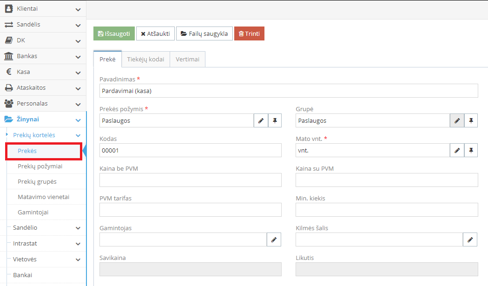Edit Mato vnt. using pencil icon
The width and height of the screenshot is (488, 286).
point(457,150)
